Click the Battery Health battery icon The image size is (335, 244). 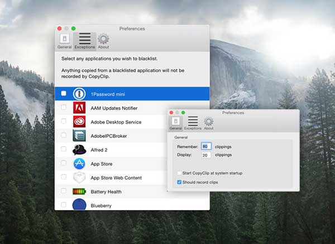click(79, 192)
